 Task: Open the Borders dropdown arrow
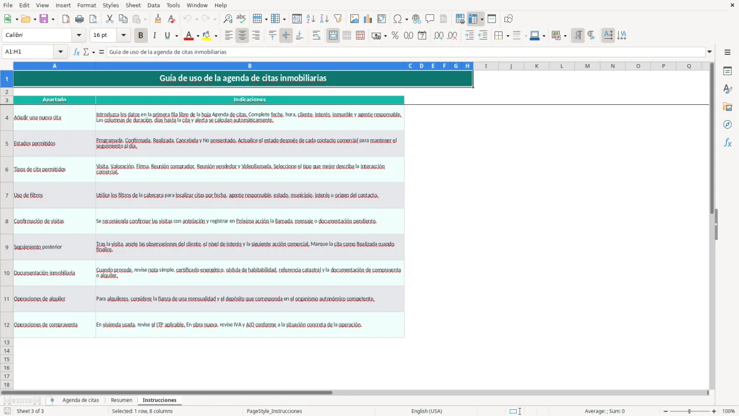[507, 36]
